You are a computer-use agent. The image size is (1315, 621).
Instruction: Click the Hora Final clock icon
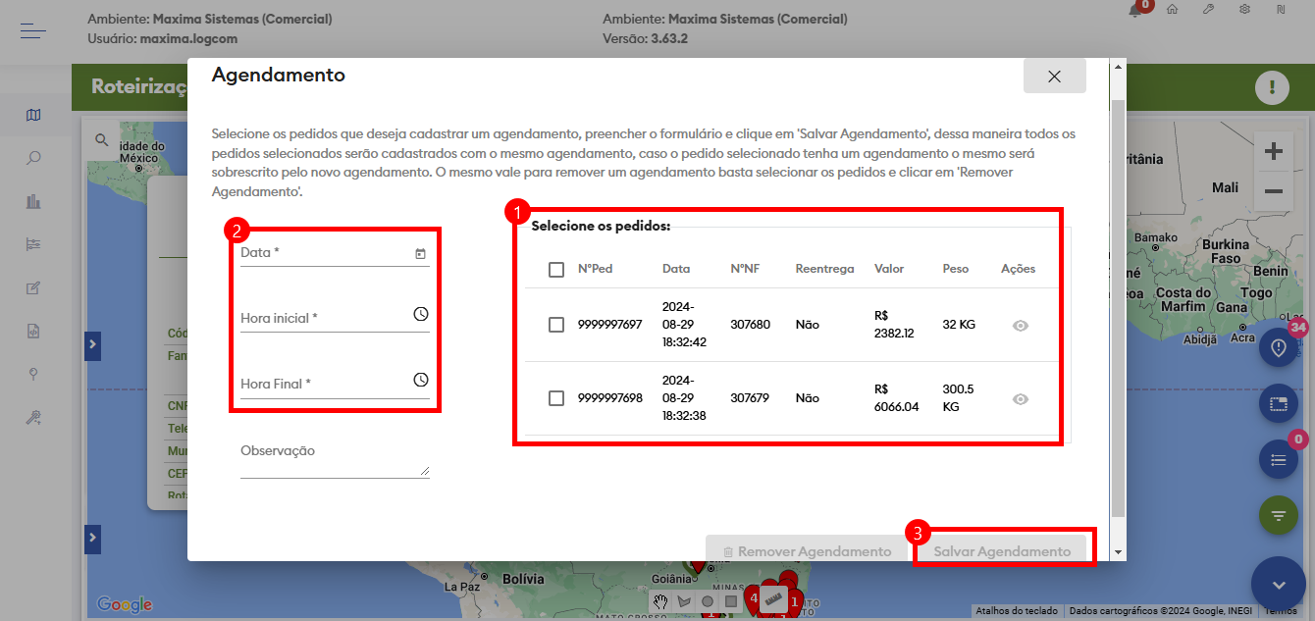[420, 380]
